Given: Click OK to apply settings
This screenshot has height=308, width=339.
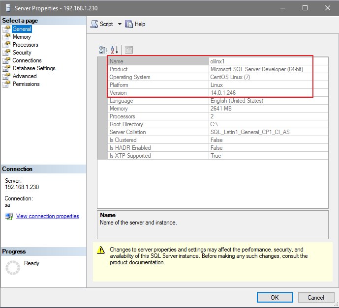Looking at the screenshot, I should point(275,297).
